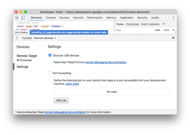Click the Connected status text
Image resolution: width=190 pixels, height=135 pixels.
[x=26, y=60]
